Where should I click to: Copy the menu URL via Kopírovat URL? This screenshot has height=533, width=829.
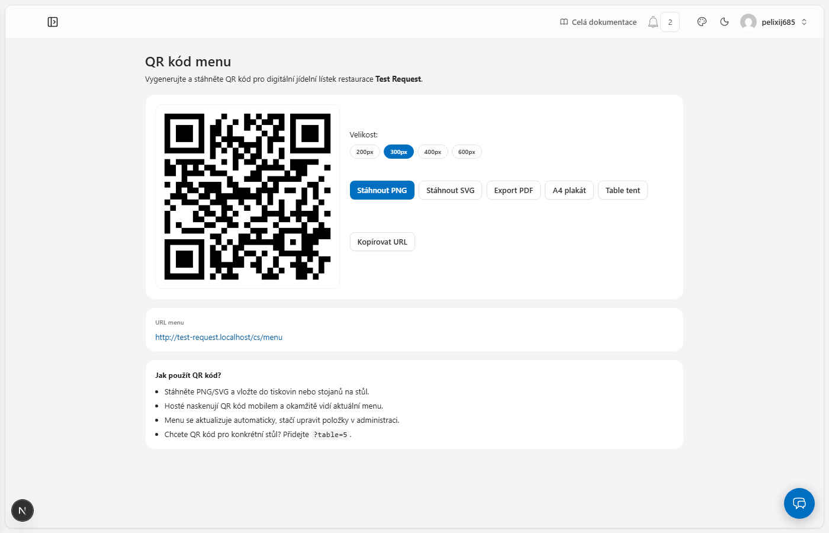click(x=383, y=242)
